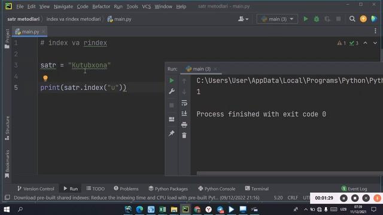The height and width of the screenshot is (215, 383).
Task: Click main.py breadcrumb in the navigation bar
Action: tap(119, 19)
